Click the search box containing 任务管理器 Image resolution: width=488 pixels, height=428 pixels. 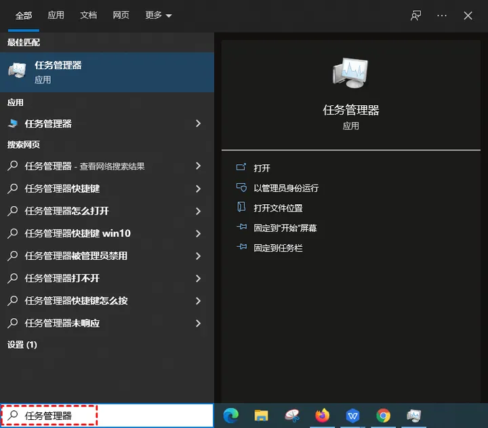107,416
